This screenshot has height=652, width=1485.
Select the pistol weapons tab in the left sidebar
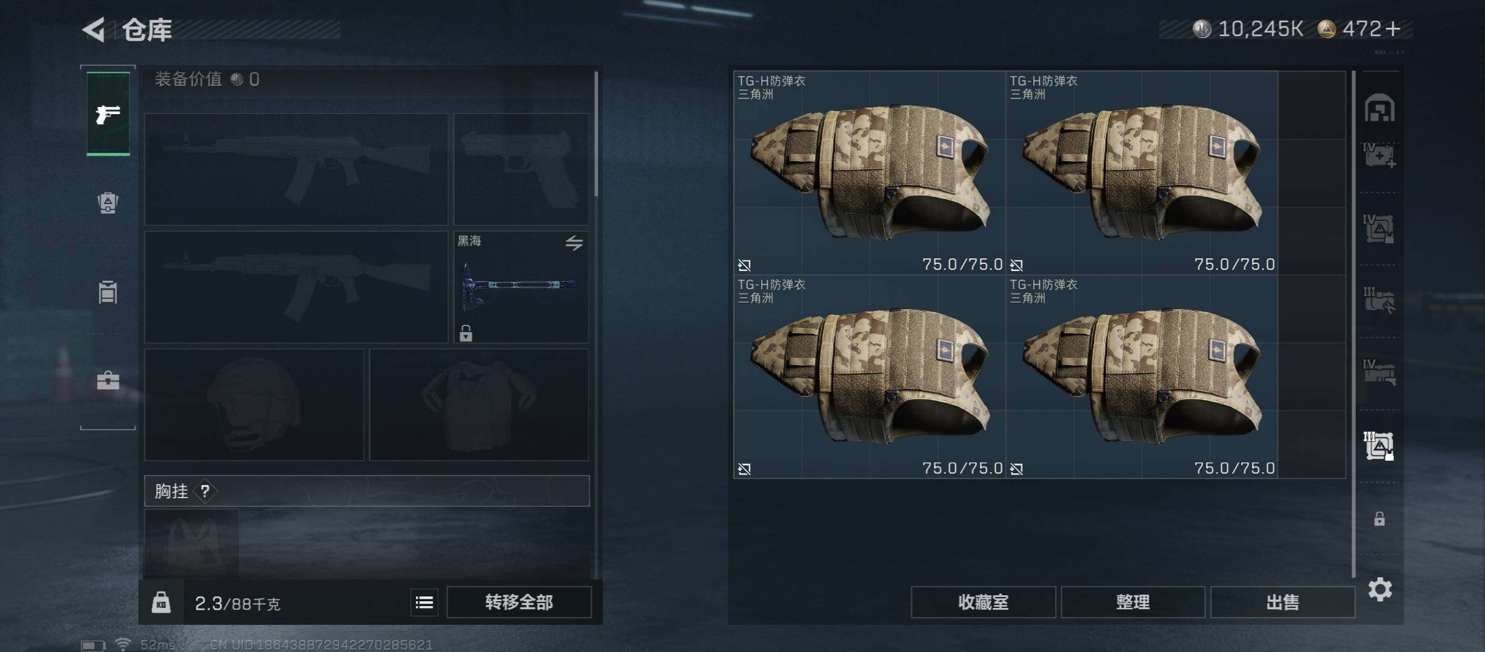point(108,113)
